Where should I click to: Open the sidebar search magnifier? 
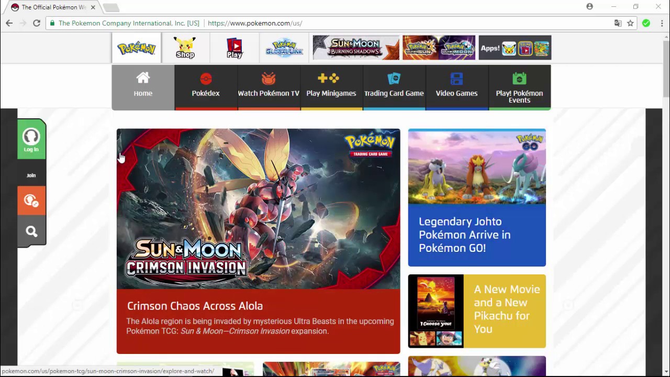31,231
